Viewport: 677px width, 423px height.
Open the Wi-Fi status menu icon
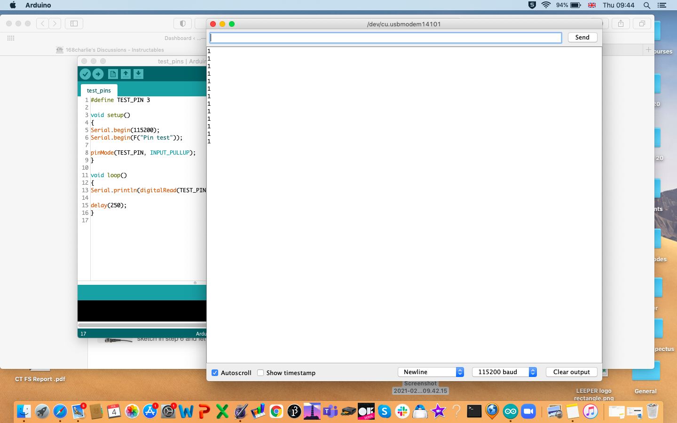tap(546, 5)
